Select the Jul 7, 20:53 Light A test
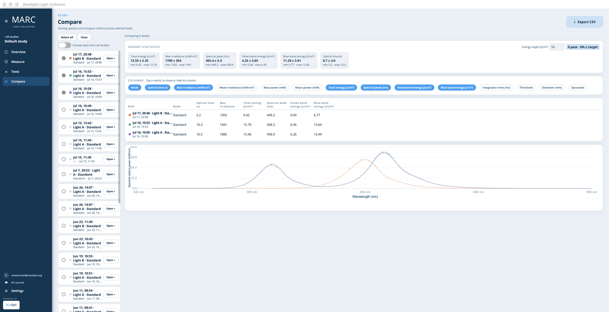This screenshot has height=312, width=609. point(64,174)
